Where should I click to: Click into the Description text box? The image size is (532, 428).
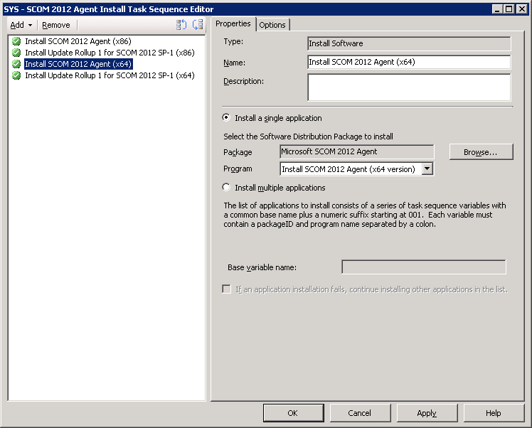click(x=409, y=87)
